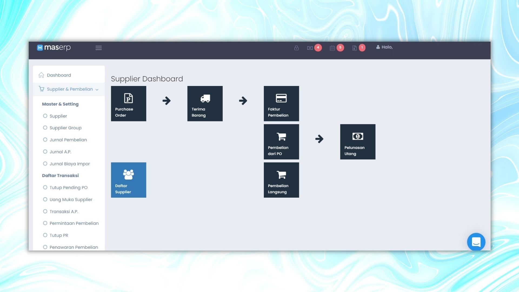Open the Purchase Order tile
The image size is (519, 292).
129,104
